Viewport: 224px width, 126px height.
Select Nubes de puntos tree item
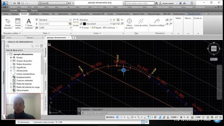tap(24, 64)
